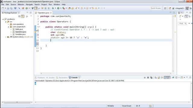
Task: Click the New file wizard icon
Action: click(3, 8)
